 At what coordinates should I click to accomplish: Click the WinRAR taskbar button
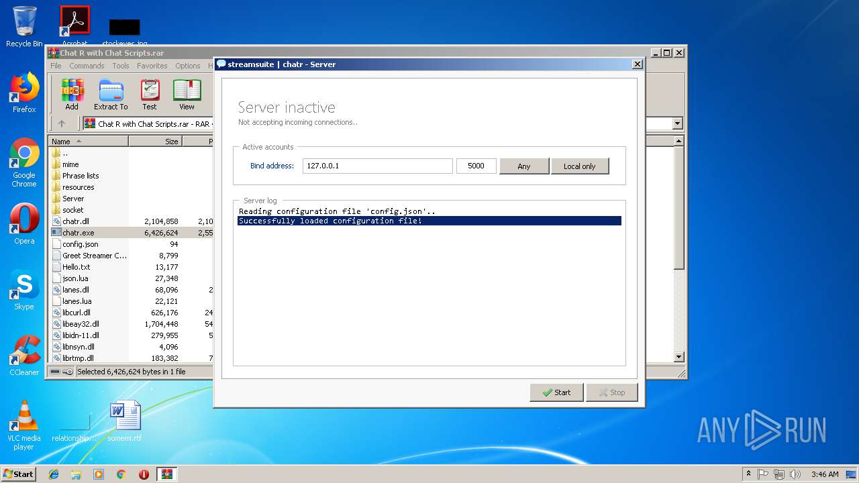(x=166, y=474)
